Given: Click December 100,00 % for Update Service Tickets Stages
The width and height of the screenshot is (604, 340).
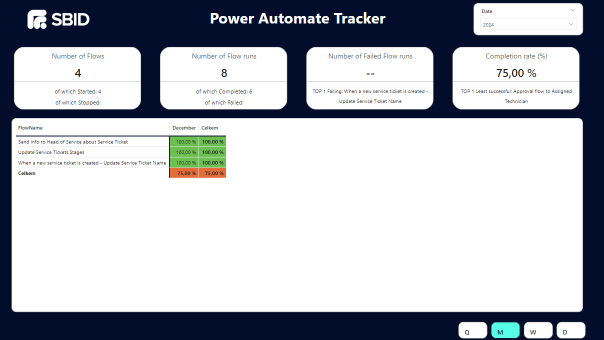Looking at the screenshot, I should point(184,152).
